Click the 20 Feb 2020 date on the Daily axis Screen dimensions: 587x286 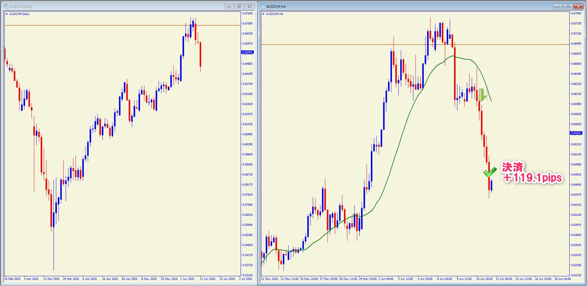coord(12,279)
